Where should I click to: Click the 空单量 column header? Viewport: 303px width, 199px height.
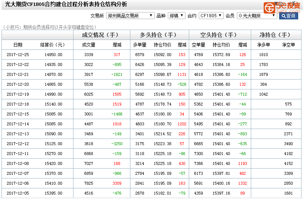coord(198,45)
